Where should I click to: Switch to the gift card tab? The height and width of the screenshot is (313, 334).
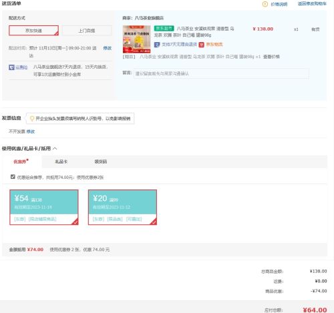(x=61, y=162)
